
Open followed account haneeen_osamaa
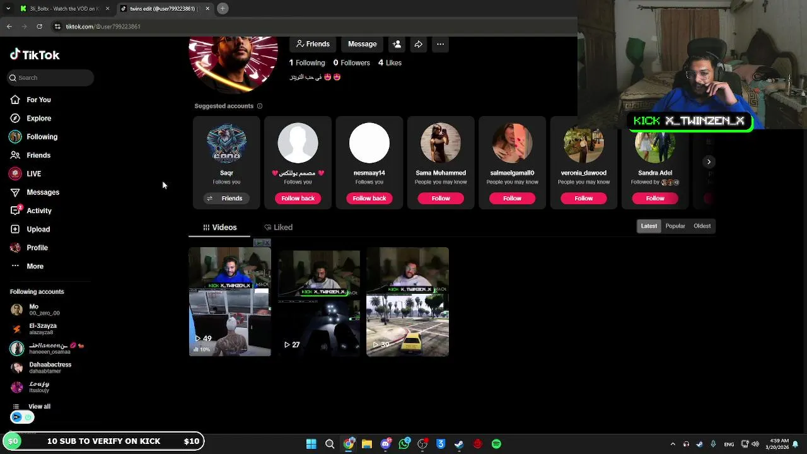click(47, 348)
